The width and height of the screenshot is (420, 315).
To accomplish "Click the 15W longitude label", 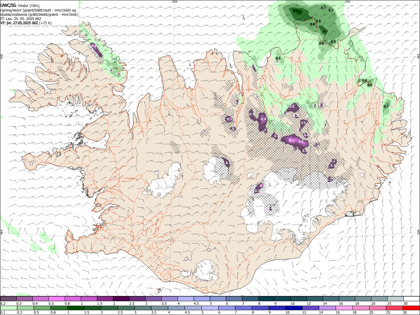I will pyautogui.click(x=347, y=2).
